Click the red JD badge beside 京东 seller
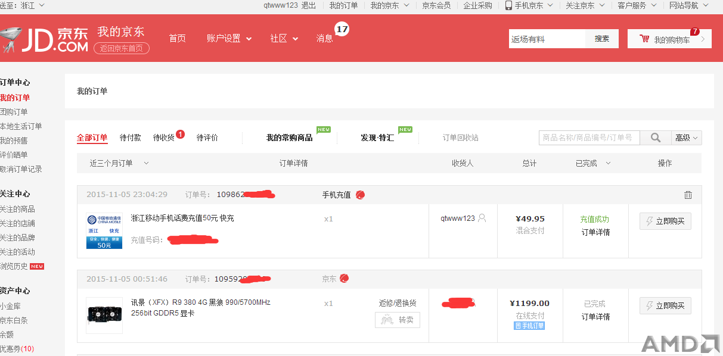Image resolution: width=723 pixels, height=356 pixels. pyautogui.click(x=344, y=279)
